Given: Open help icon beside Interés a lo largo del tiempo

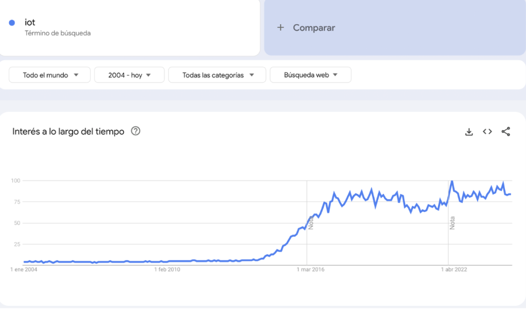Looking at the screenshot, I should pos(136,131).
